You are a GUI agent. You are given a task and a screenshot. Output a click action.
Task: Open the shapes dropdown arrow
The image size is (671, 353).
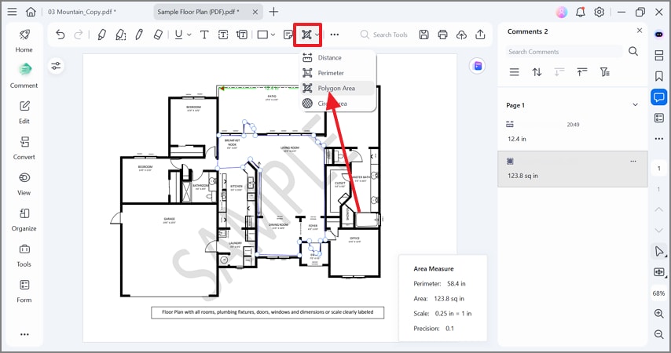pos(273,35)
